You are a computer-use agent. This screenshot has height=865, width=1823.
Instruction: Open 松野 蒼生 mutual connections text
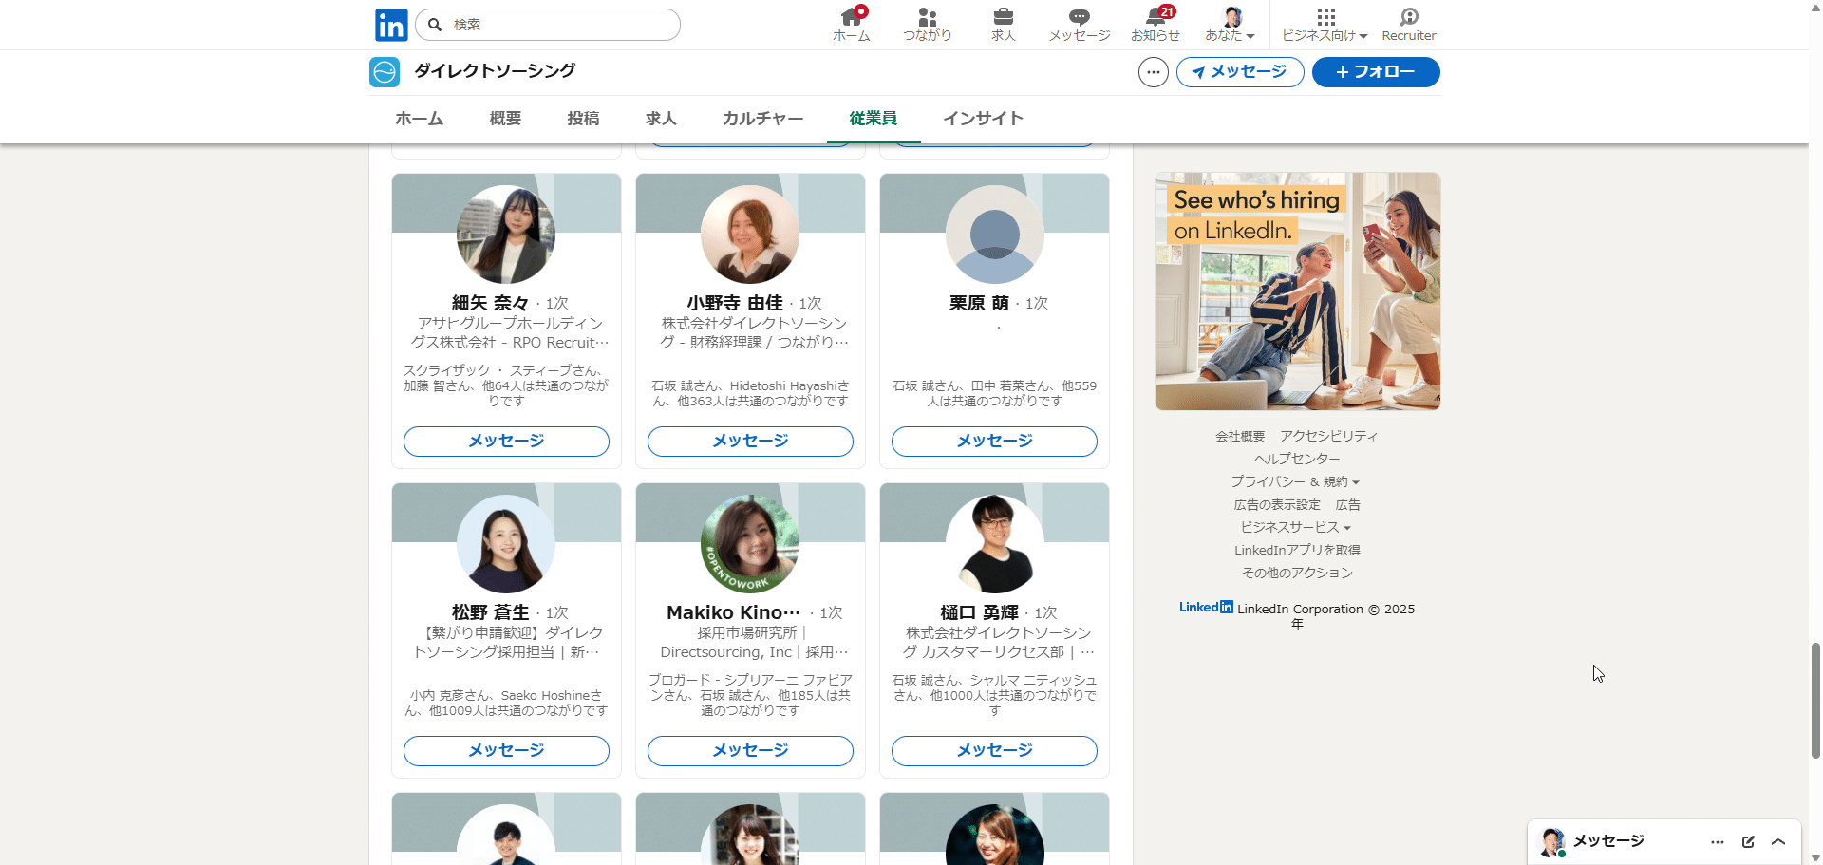(506, 703)
